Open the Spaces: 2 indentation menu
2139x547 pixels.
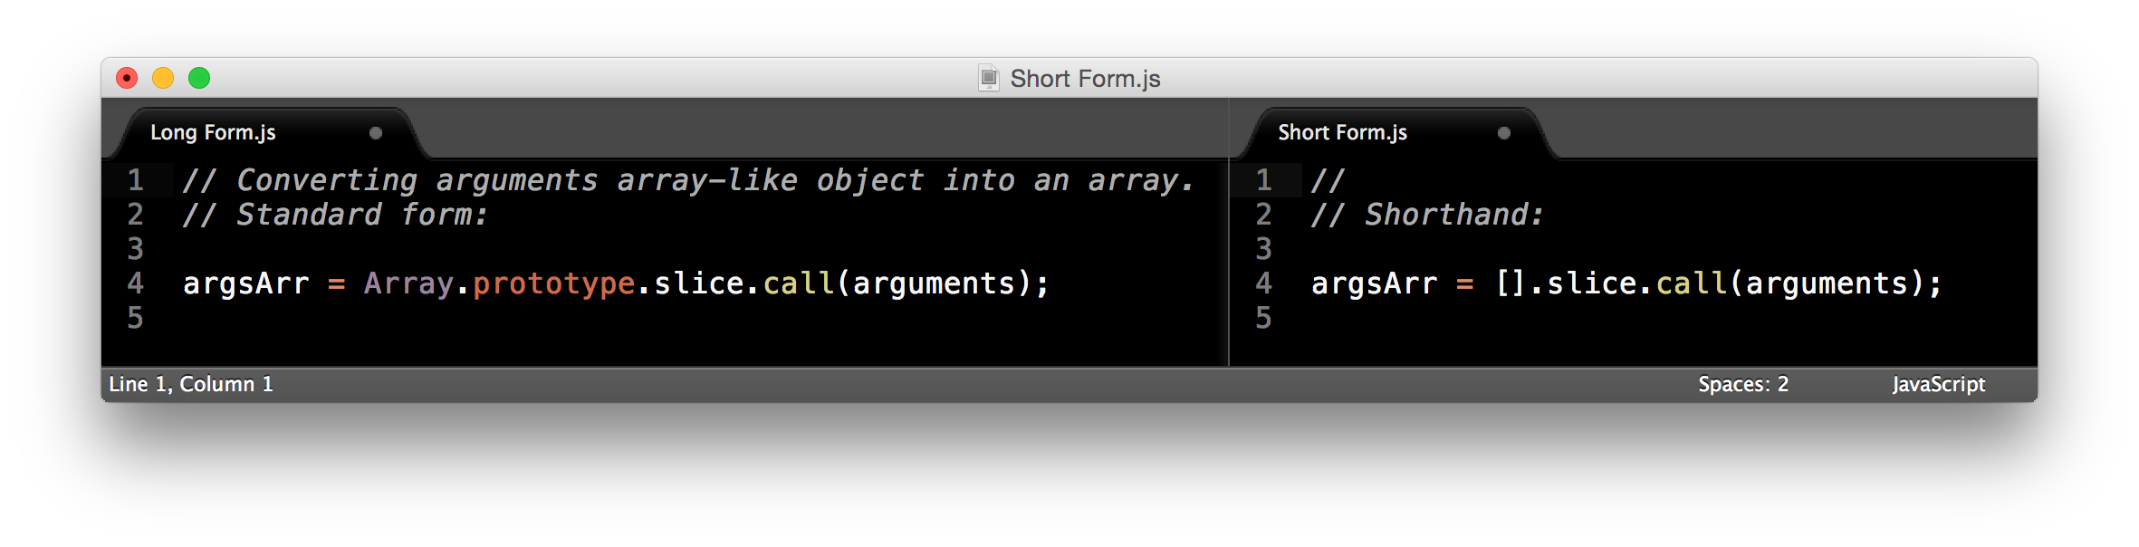coord(1741,384)
